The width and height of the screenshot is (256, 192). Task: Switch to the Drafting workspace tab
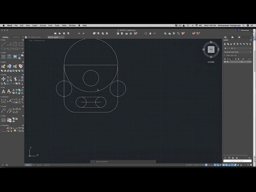pos(5,37)
